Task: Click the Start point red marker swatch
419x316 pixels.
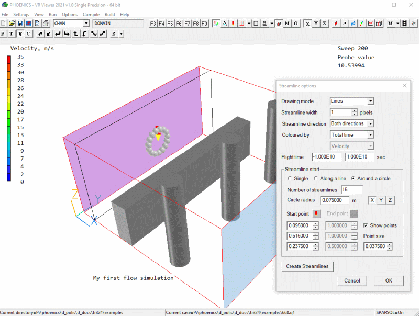Action: (317, 213)
